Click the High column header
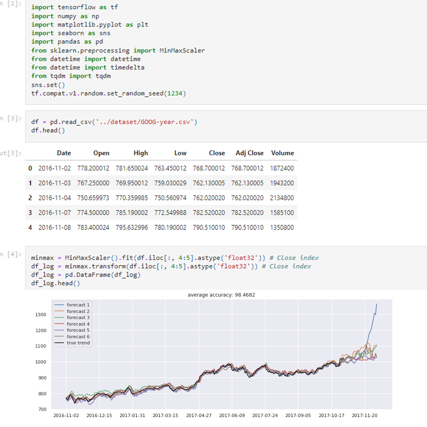Screen dimensions: 427x427 pyautogui.click(x=141, y=153)
